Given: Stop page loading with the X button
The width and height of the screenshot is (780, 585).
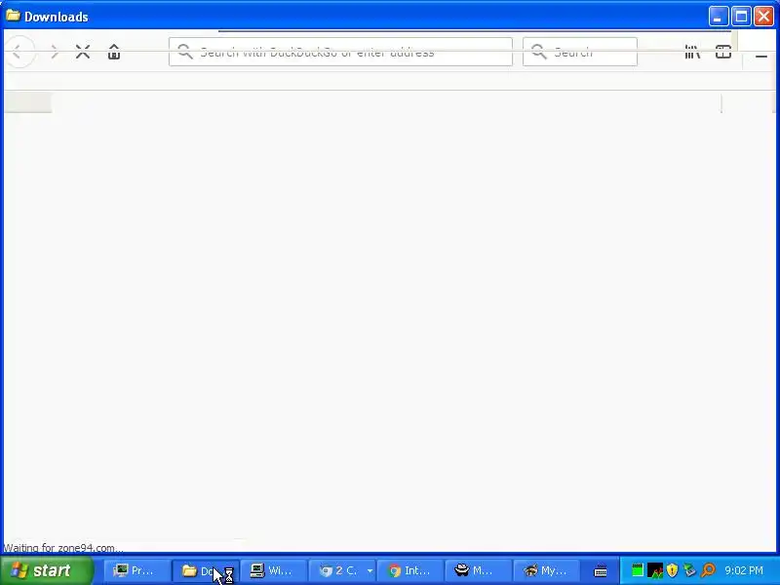Looking at the screenshot, I should tap(83, 52).
